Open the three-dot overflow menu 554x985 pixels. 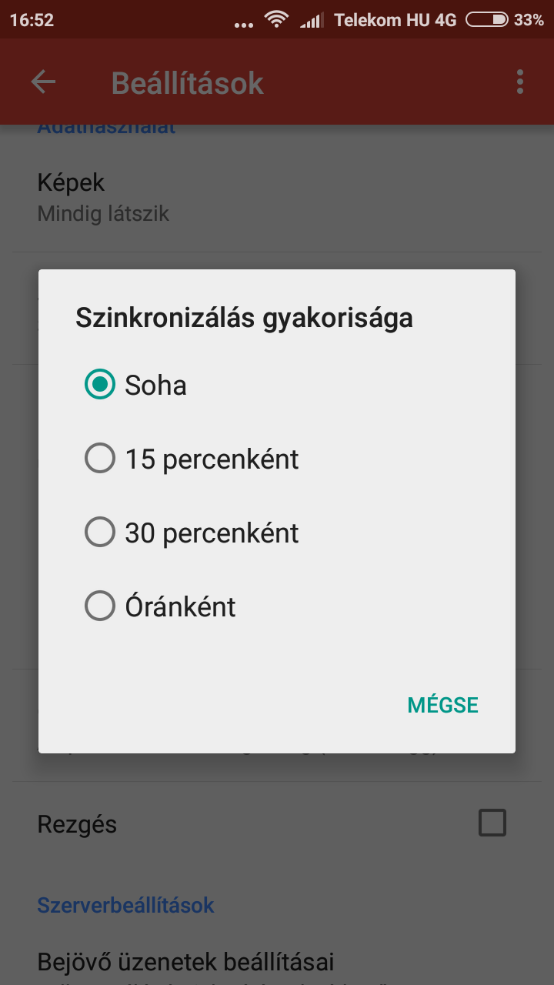tap(520, 82)
